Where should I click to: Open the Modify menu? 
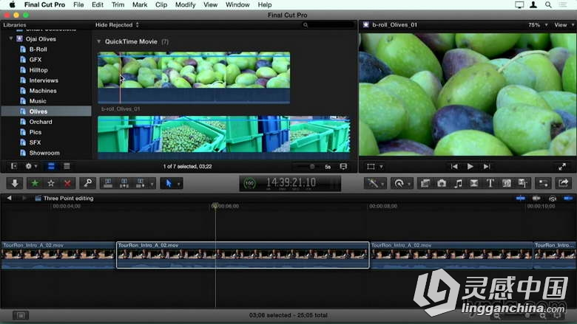185,4
